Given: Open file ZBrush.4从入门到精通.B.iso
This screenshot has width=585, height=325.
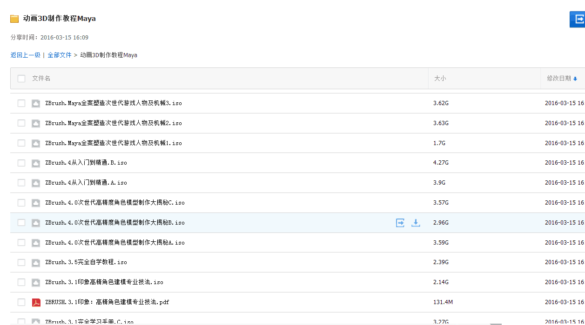Looking at the screenshot, I should tap(86, 163).
